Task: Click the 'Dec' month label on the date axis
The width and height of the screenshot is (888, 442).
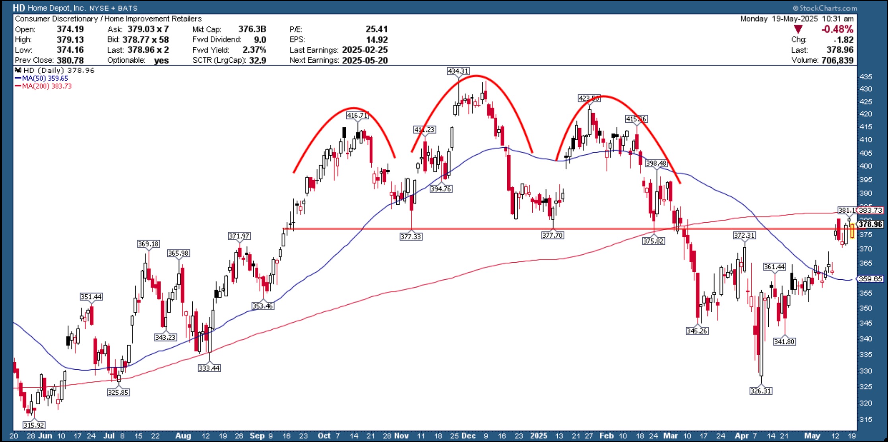Action: (x=469, y=436)
